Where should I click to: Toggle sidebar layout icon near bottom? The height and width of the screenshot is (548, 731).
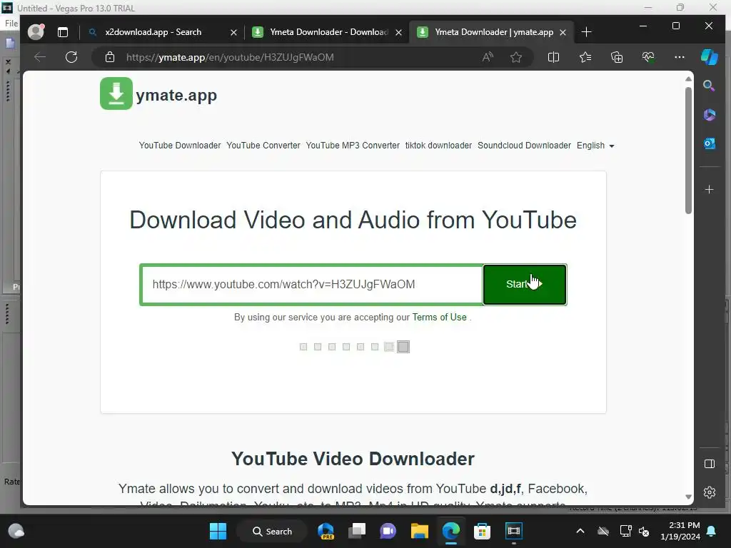coord(709,464)
